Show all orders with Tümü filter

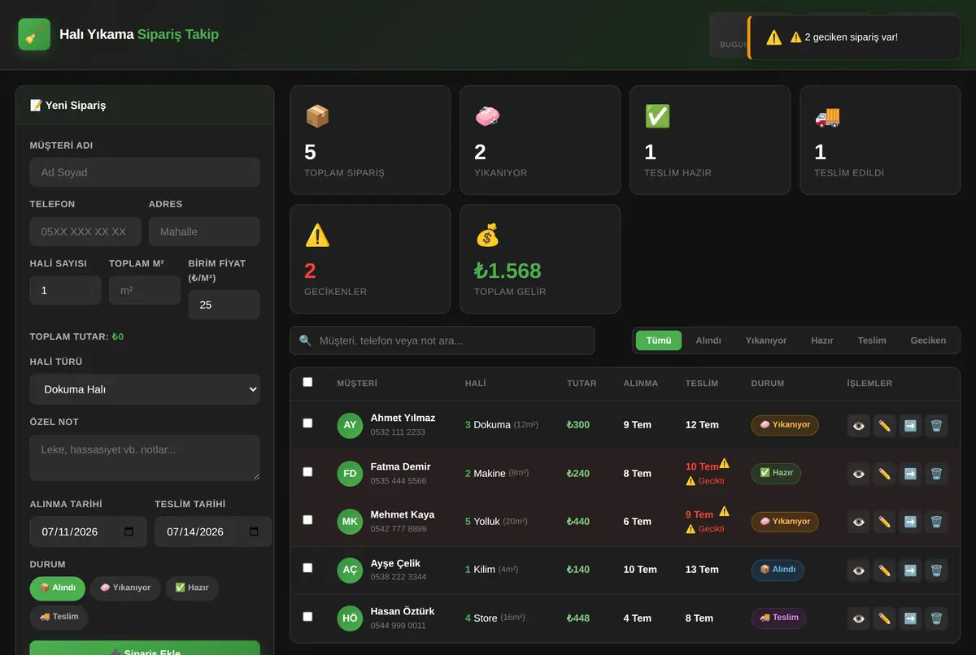pos(659,341)
